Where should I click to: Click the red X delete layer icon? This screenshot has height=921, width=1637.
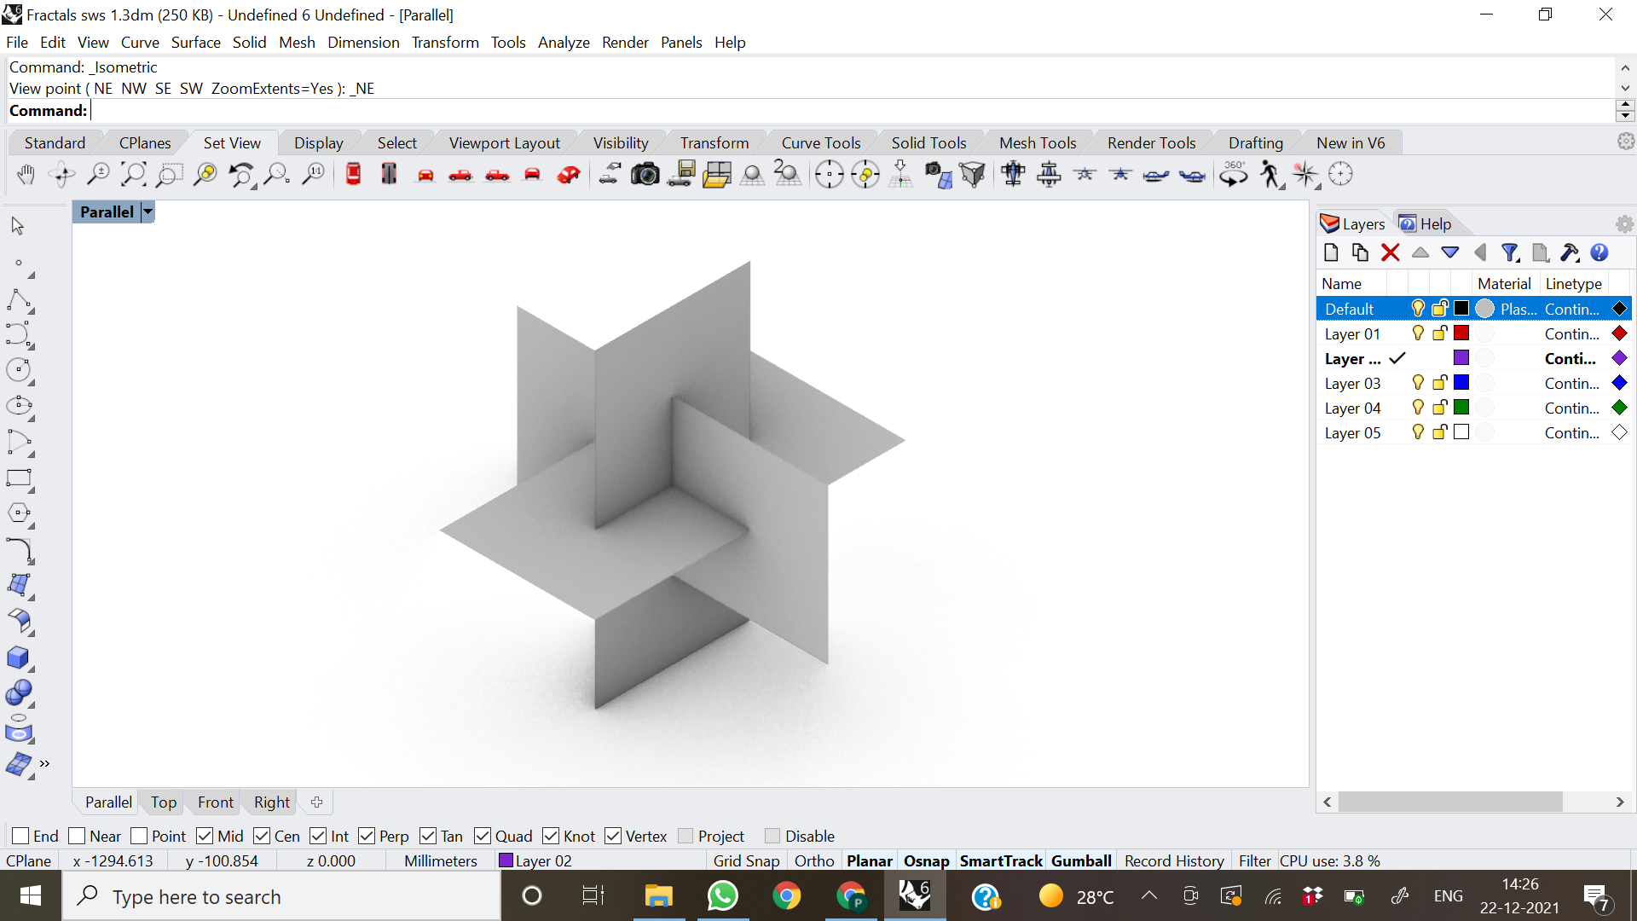pos(1390,252)
